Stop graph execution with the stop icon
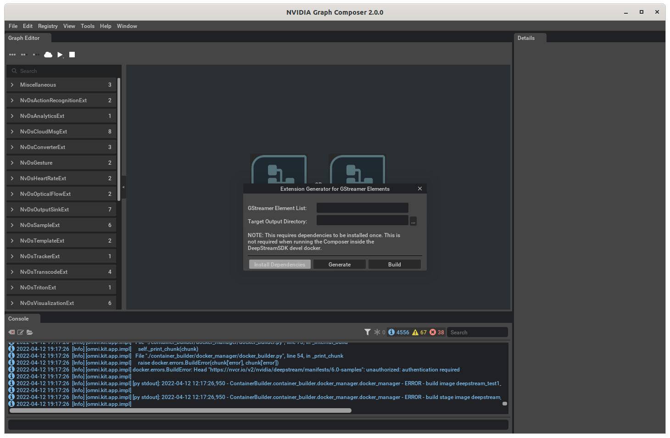 (72, 55)
